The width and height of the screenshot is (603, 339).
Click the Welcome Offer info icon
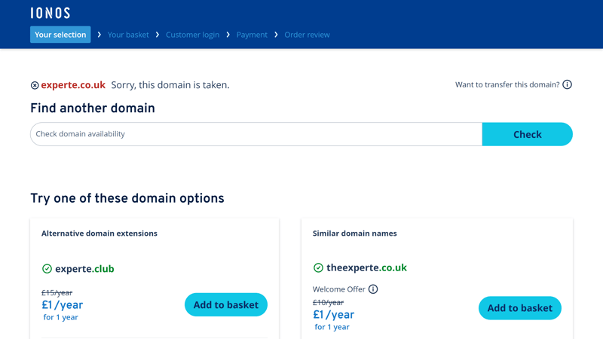(x=372, y=289)
